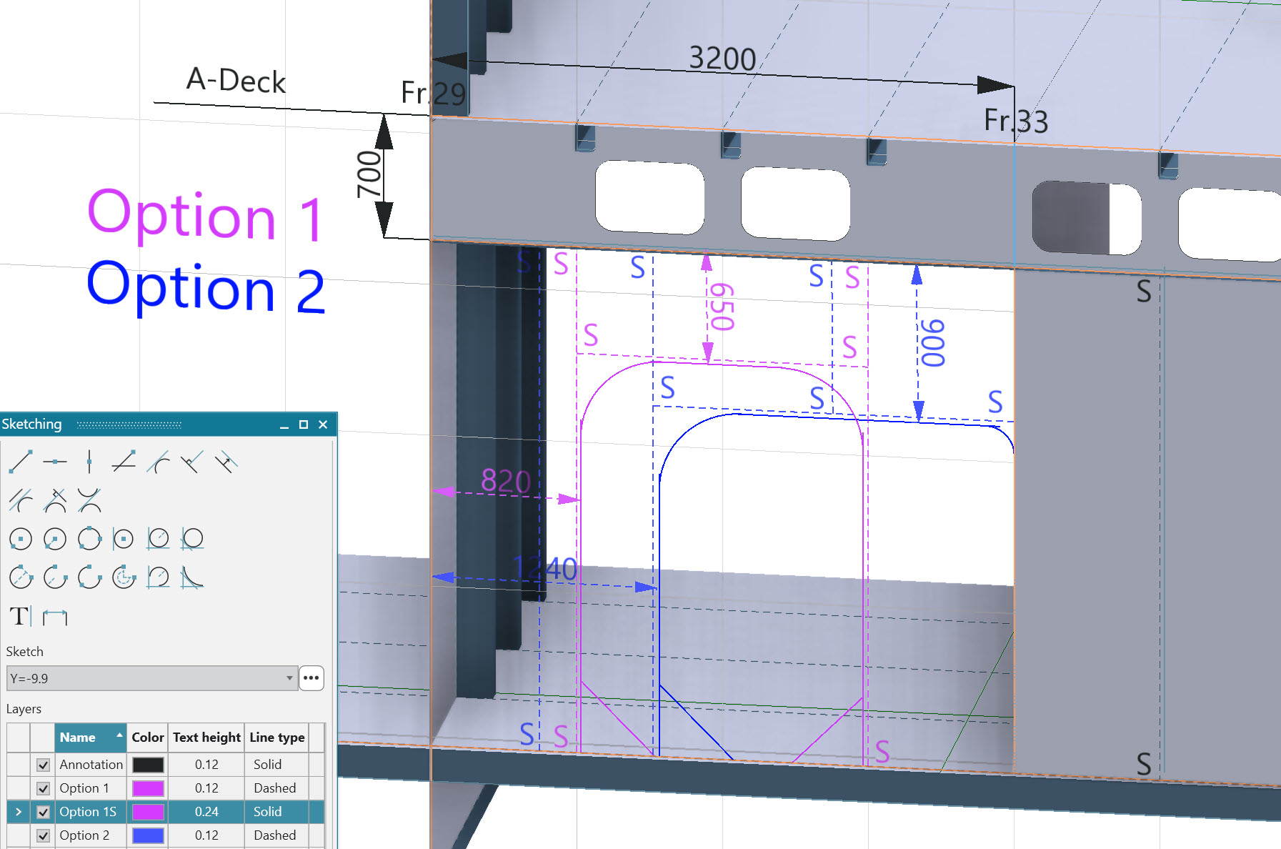
Task: Choose the three-point circle tool
Action: (x=89, y=539)
